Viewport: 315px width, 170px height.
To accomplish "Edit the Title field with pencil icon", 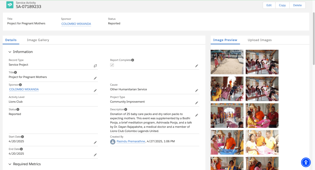I will (x=95, y=78).
